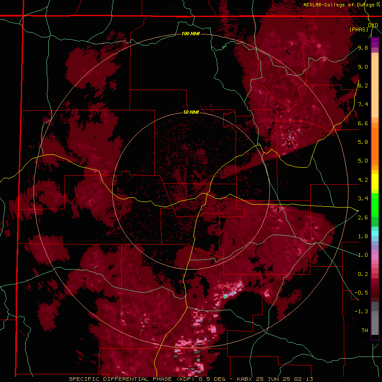Pick the purple segment topping the color bar
This screenshot has width=382, height=382.
pyautogui.click(x=375, y=42)
